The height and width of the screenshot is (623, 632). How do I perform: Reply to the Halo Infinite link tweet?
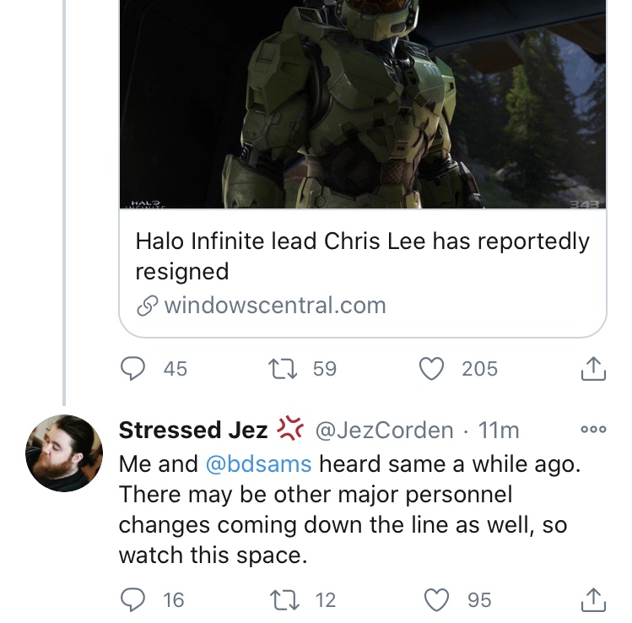pyautogui.click(x=133, y=369)
